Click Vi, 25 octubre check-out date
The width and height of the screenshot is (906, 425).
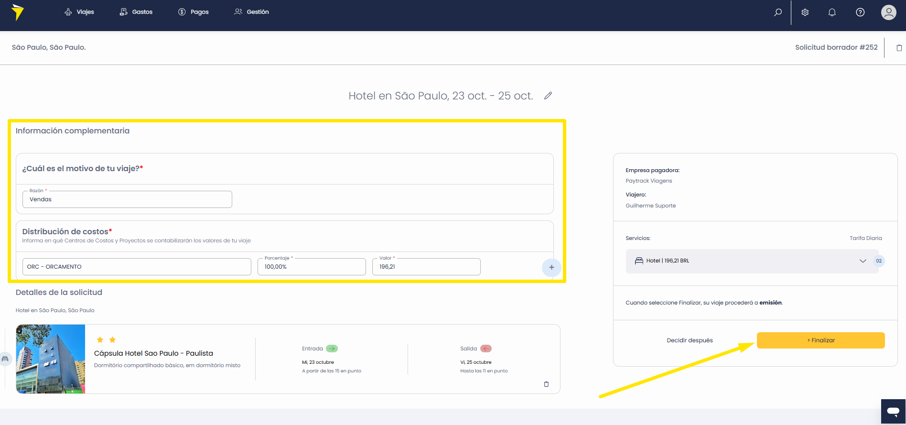[x=476, y=362]
